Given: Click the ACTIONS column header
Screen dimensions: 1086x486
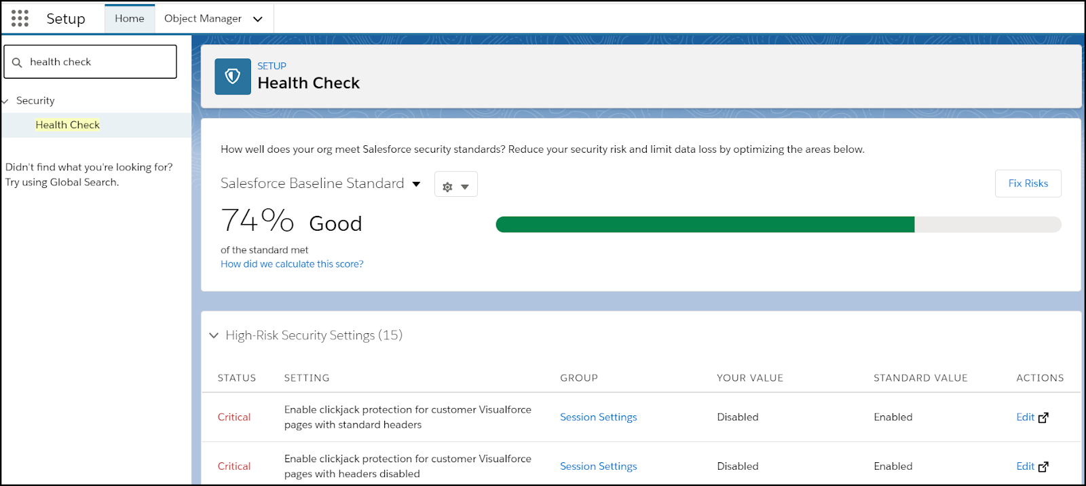Looking at the screenshot, I should 1040,378.
